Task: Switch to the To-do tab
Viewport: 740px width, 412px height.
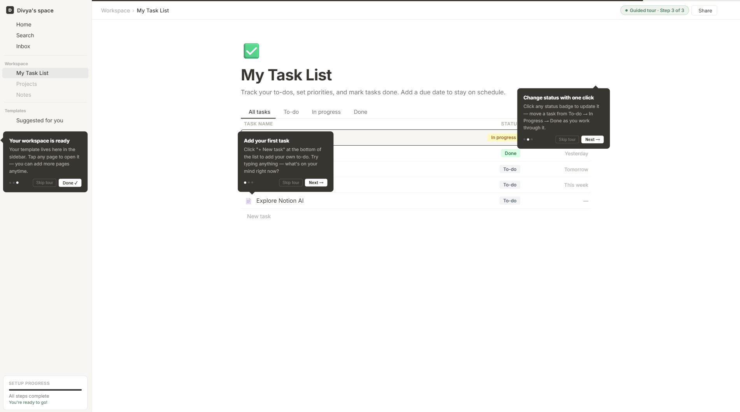Action: click(x=291, y=112)
